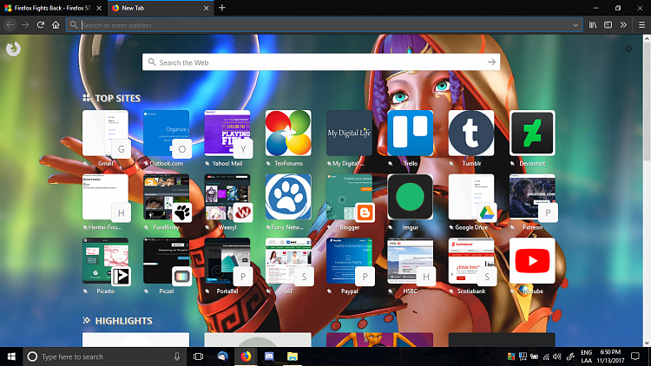Open File Explorer from the taskbar
The height and width of the screenshot is (366, 651).
click(293, 356)
